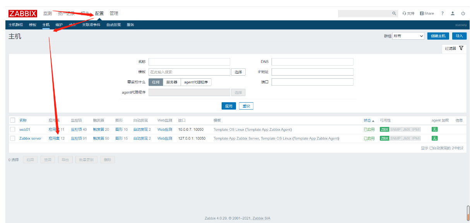Click the 创建主机 button
470x223 pixels.
438,36
